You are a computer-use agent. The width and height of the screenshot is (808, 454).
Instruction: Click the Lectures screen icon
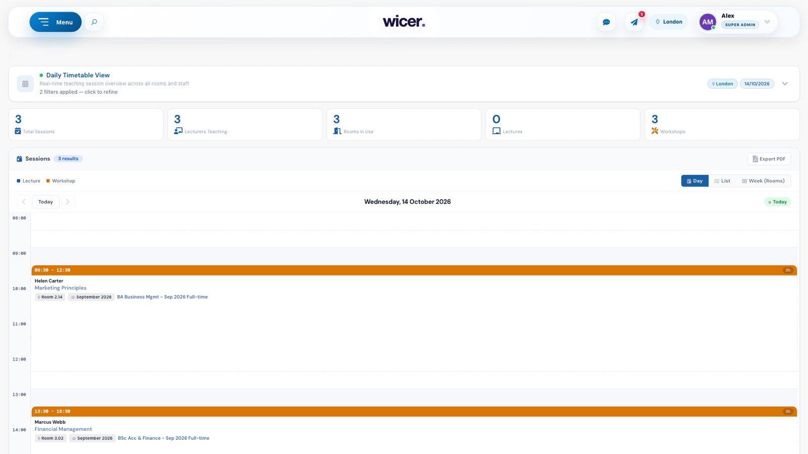(x=496, y=131)
